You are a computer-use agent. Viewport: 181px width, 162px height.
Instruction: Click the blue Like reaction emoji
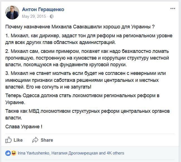[8, 153]
